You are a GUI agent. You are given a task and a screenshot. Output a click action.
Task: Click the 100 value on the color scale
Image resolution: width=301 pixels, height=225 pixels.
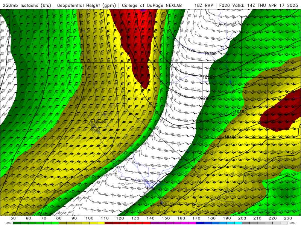(90, 218)
